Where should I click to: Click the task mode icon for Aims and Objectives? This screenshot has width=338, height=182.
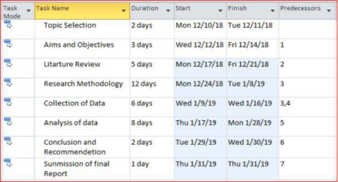click(8, 44)
